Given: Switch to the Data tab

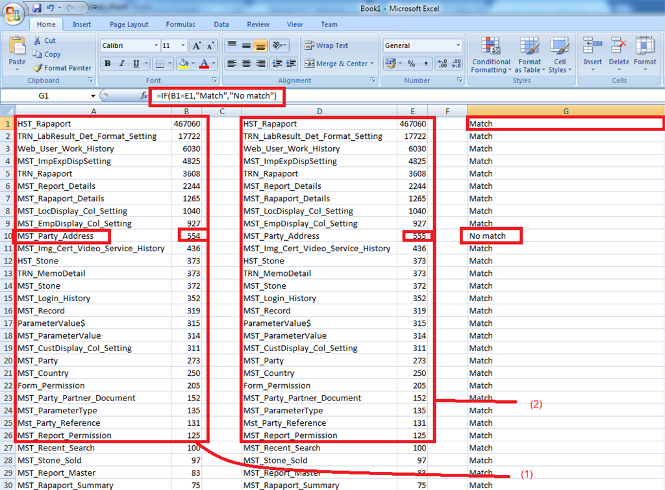Looking at the screenshot, I should tap(221, 25).
